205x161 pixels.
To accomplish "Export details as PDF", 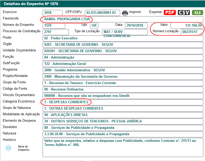I will pyautogui.click(x=170, y=13).
